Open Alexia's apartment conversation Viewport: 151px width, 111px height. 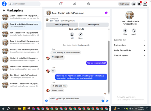[21, 51]
